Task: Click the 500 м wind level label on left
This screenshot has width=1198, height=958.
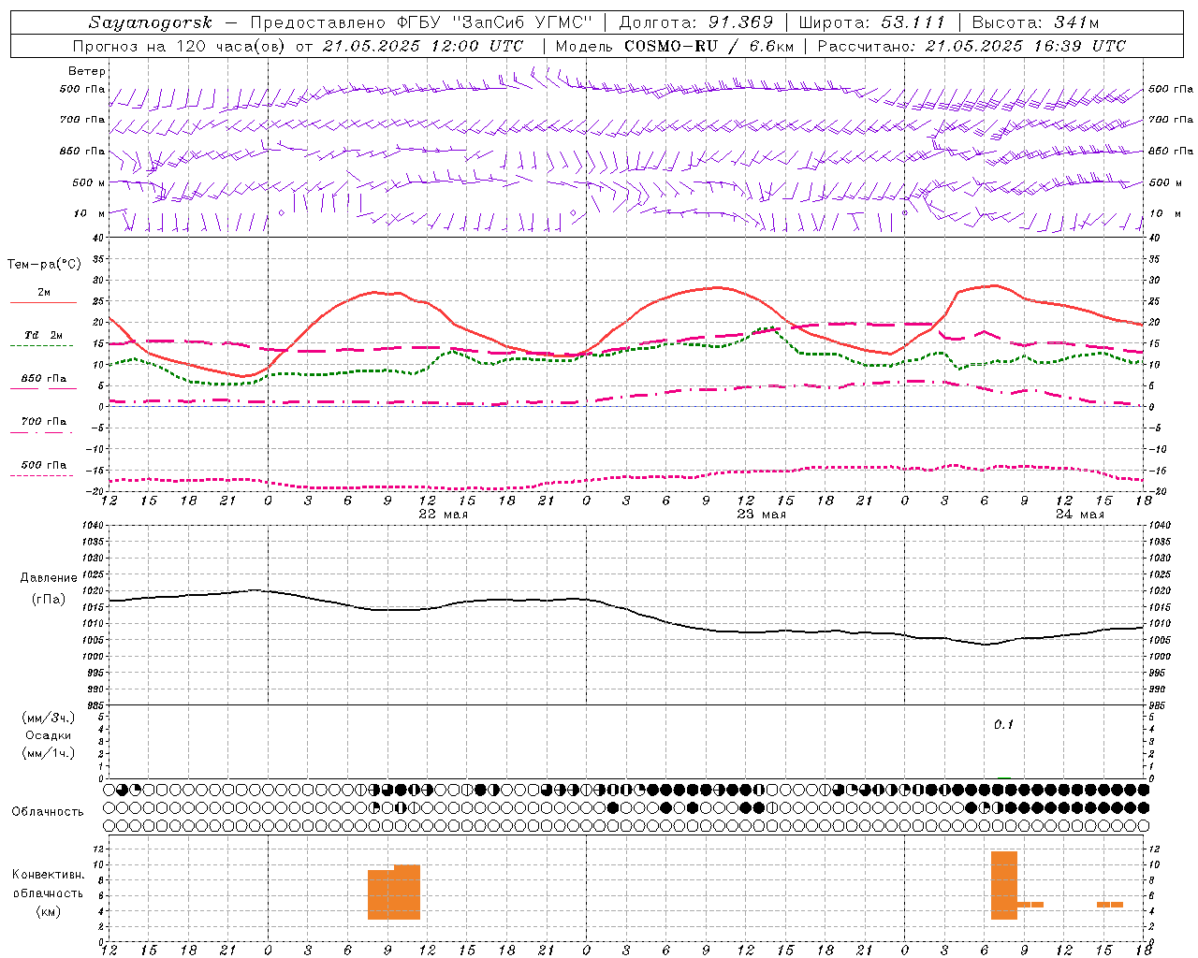Action: (x=90, y=183)
